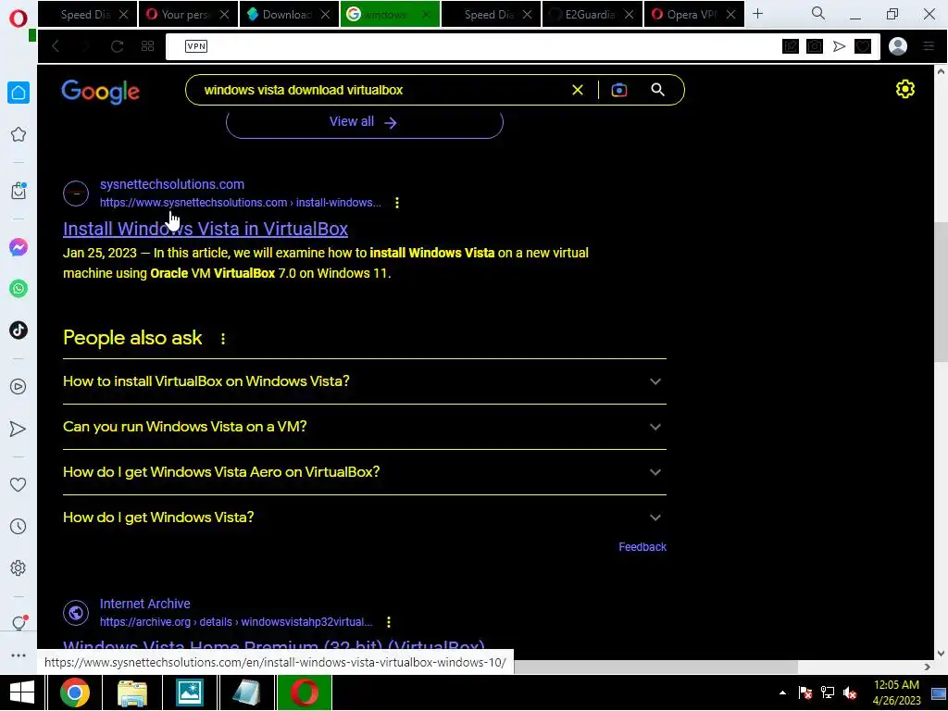This screenshot has height=711, width=948.
Task: Click the VPN badge in address bar
Action: pos(196,46)
